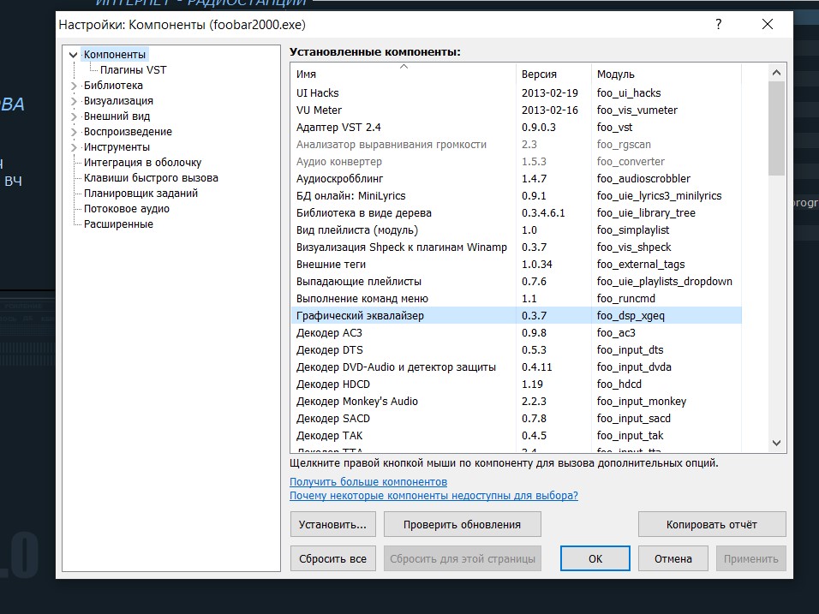The image size is (819, 614).
Task: Click the foo_uie_playlists_dropdown module cell
Action: point(665,282)
